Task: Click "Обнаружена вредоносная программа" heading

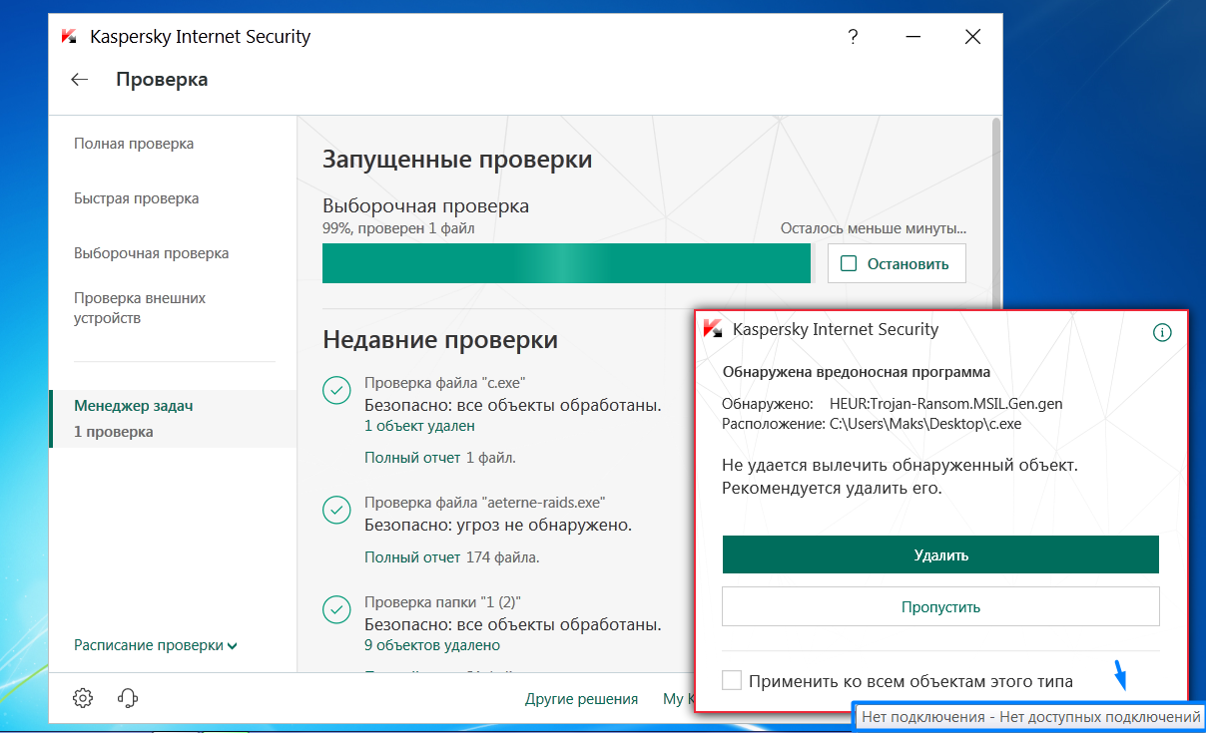Action: [x=857, y=372]
